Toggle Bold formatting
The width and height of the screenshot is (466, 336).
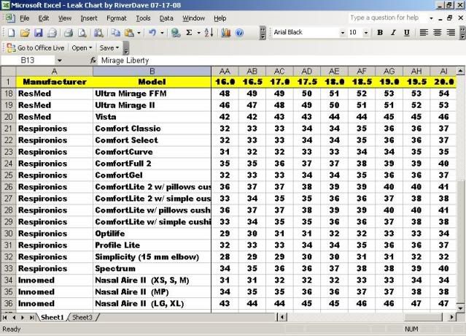[380, 32]
